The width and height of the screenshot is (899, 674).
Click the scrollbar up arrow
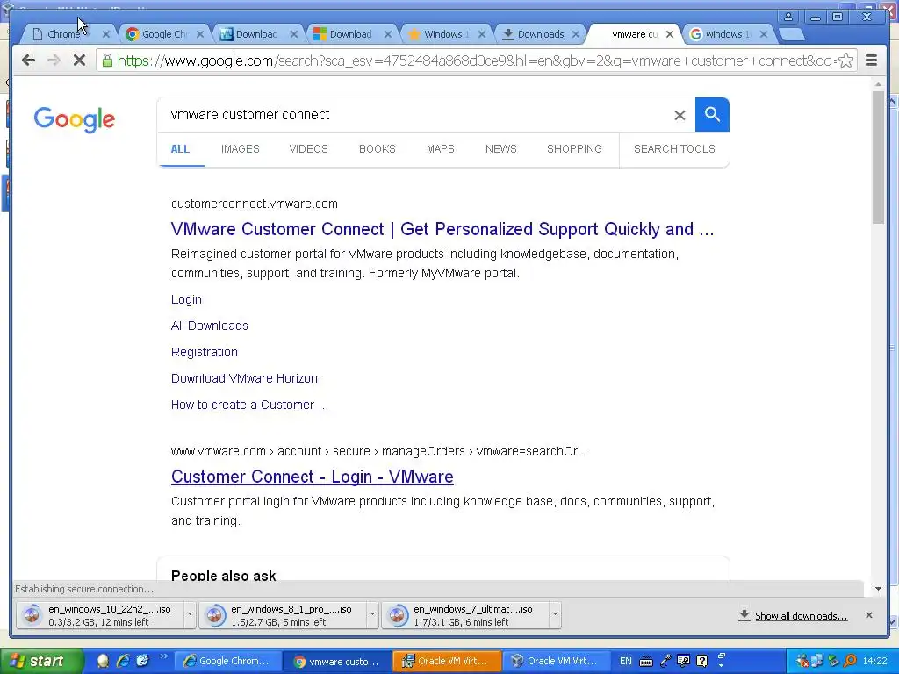878,84
